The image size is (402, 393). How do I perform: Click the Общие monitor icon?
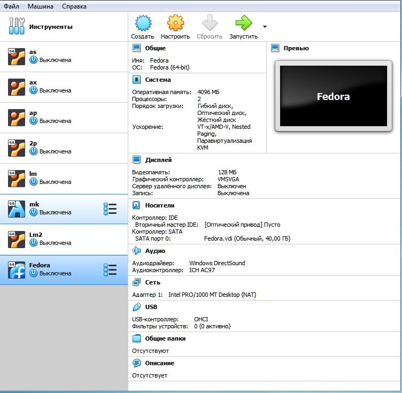tap(137, 48)
